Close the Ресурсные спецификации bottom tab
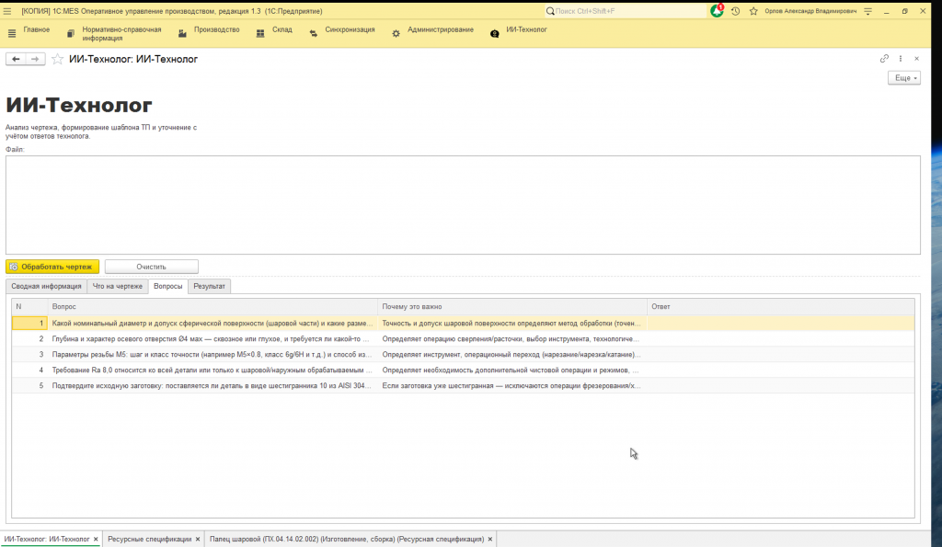Viewport: 942px width, 547px height. click(198, 540)
